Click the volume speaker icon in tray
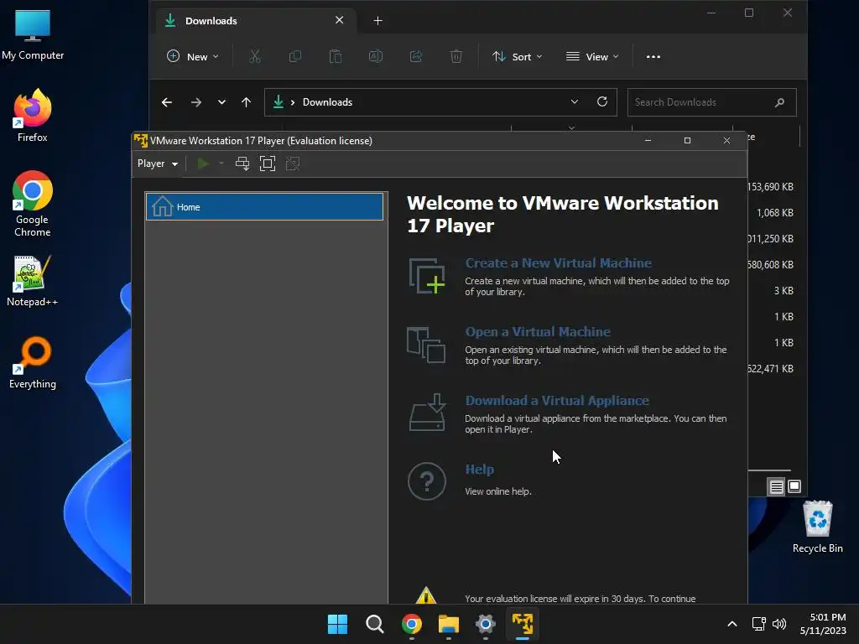Image resolution: width=859 pixels, height=644 pixels. tap(779, 624)
